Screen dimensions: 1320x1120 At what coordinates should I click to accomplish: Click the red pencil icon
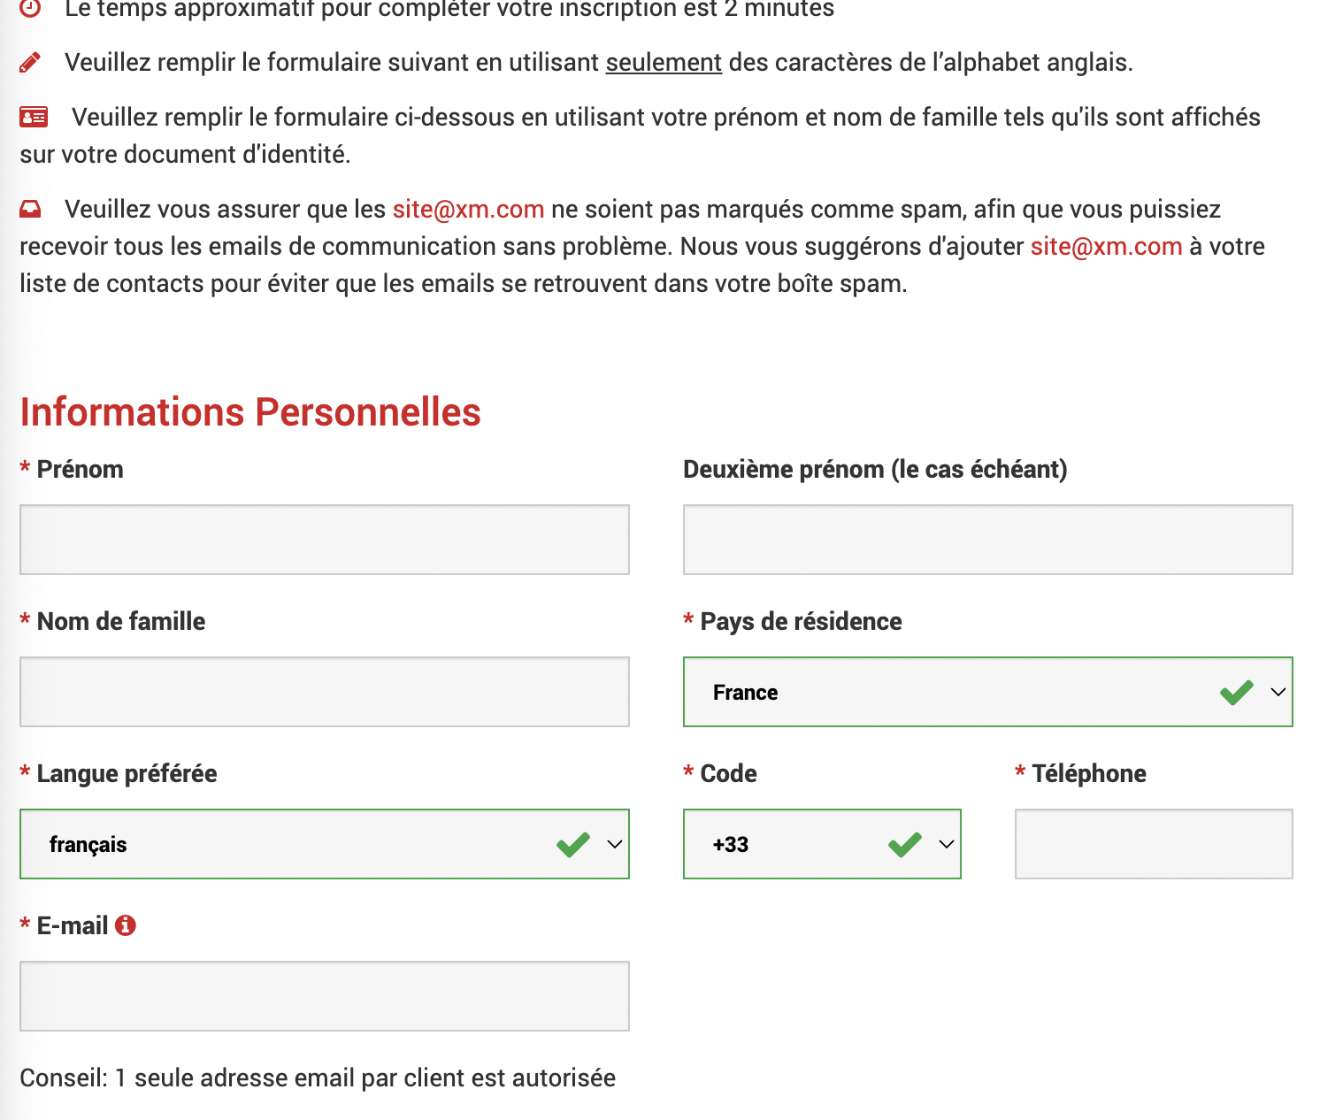click(x=30, y=63)
